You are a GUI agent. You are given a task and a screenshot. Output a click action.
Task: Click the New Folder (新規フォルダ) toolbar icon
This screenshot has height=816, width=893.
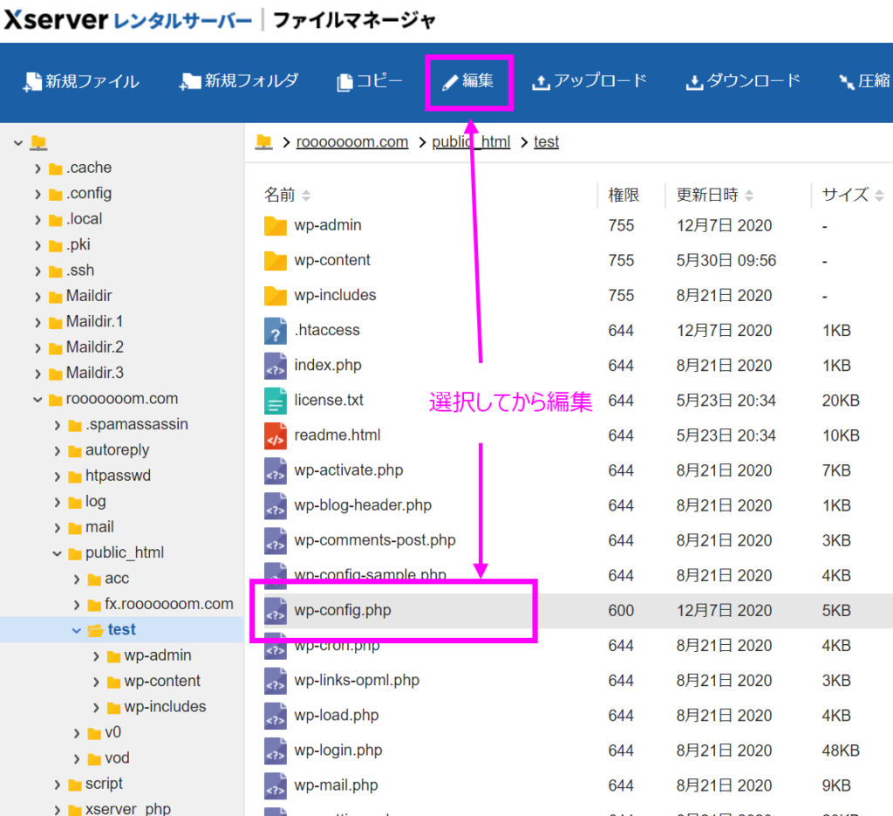click(x=190, y=82)
